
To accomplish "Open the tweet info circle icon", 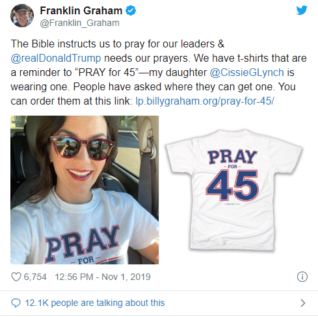I will pyautogui.click(x=302, y=277).
